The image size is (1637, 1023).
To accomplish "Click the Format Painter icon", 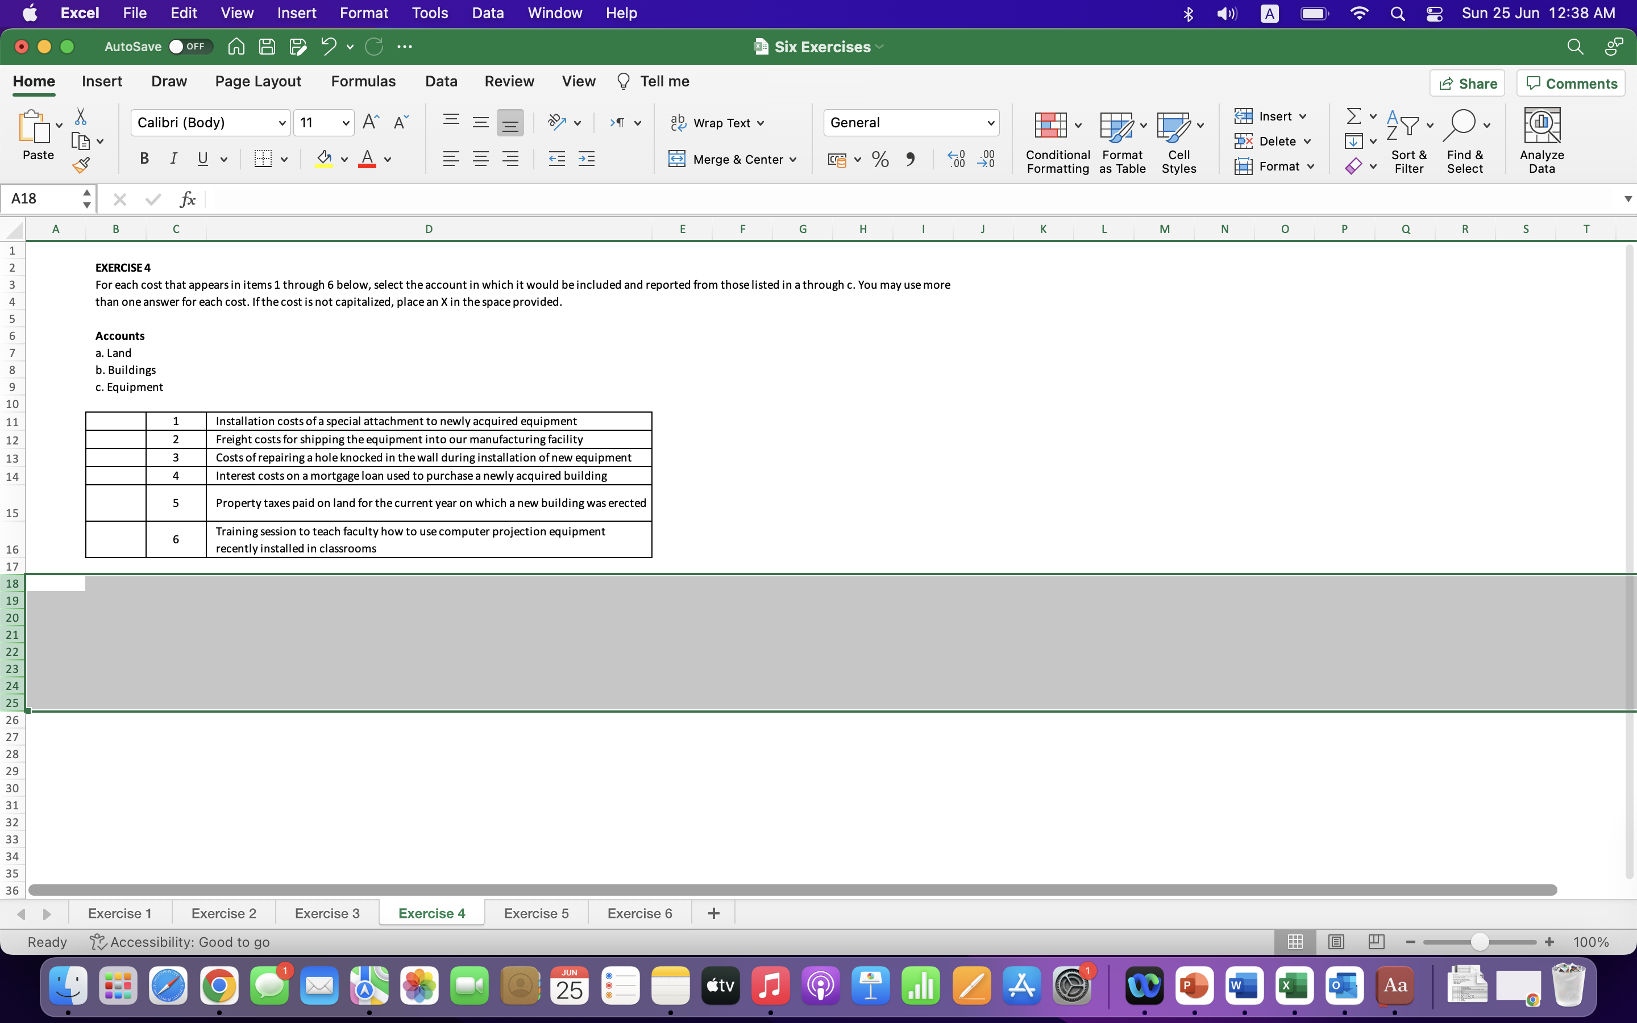I will pos(82,164).
